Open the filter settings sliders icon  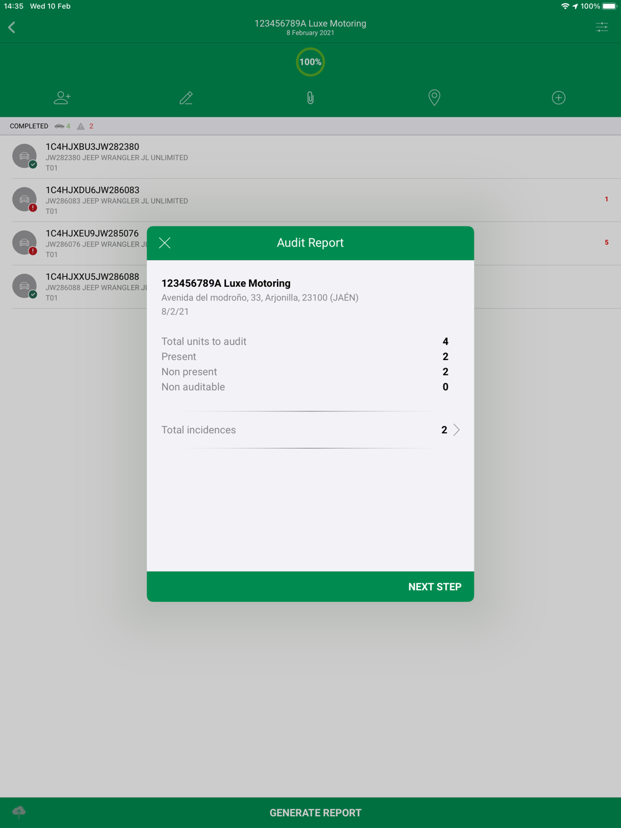point(602,27)
